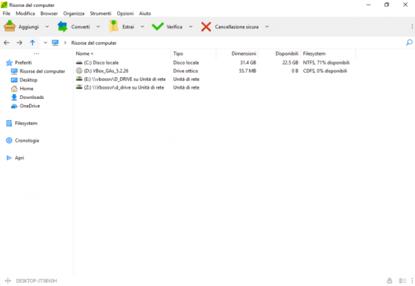Open search with the magnifier icon
The width and height of the screenshot is (415, 286).
click(x=409, y=42)
